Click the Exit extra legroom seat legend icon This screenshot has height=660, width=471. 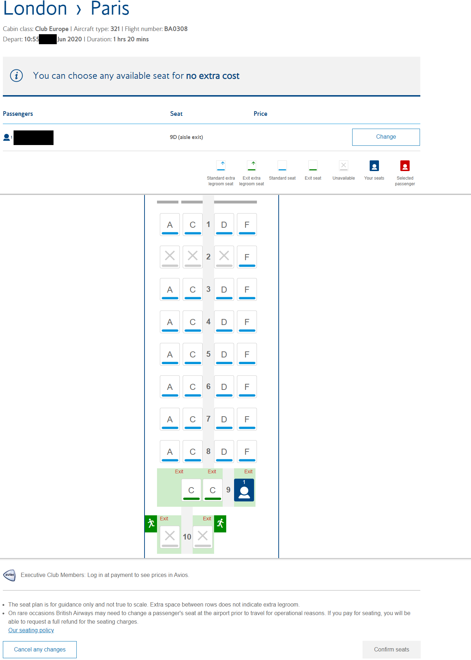click(x=252, y=166)
